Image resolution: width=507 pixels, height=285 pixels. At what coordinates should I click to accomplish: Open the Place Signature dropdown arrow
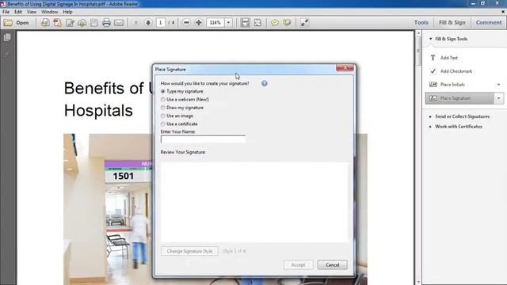(x=499, y=98)
